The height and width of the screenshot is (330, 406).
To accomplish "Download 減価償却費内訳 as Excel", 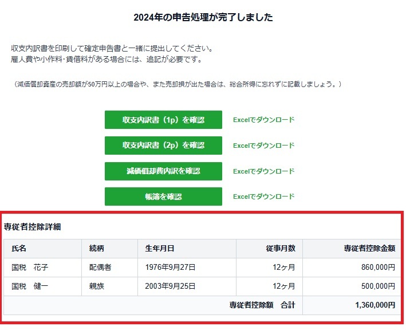I will (x=263, y=171).
